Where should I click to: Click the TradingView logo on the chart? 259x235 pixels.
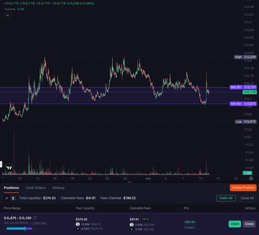pyautogui.click(x=9, y=168)
